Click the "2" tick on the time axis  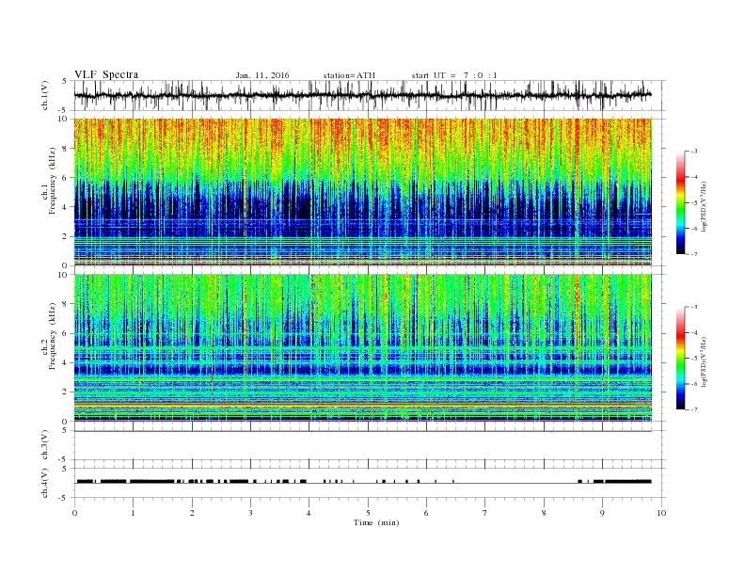(x=192, y=513)
